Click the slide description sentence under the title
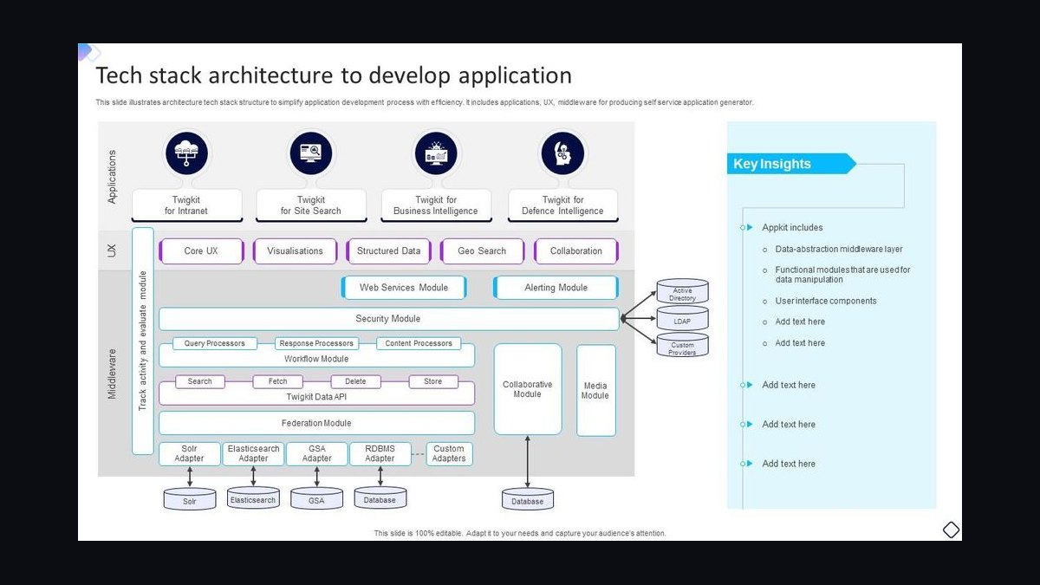The height and width of the screenshot is (585, 1040). click(425, 102)
